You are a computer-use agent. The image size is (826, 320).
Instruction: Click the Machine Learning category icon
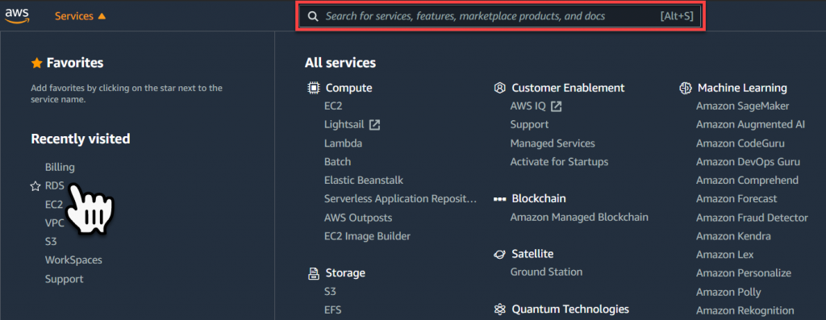[x=686, y=88]
